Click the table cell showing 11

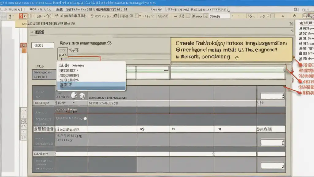[x=235, y=129]
